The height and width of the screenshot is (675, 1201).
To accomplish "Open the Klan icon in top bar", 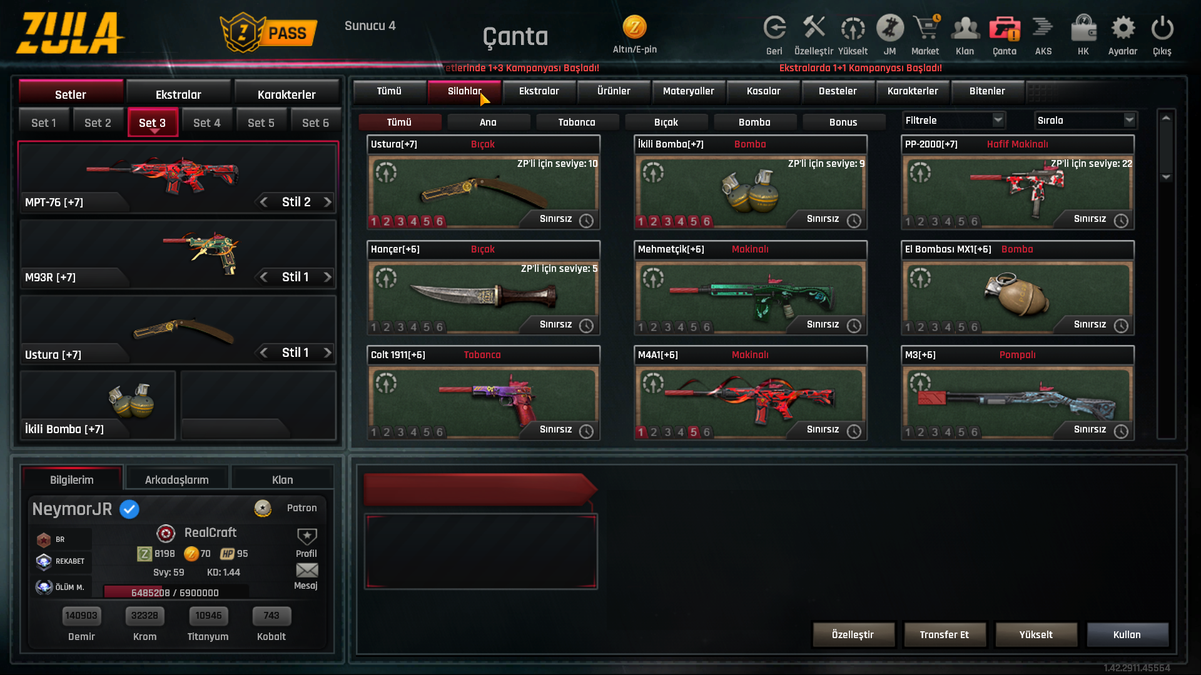I will (965, 28).
